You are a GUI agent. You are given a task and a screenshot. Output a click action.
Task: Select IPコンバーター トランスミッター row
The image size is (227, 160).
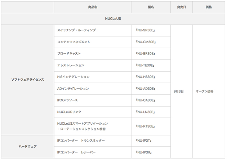(x=81, y=140)
